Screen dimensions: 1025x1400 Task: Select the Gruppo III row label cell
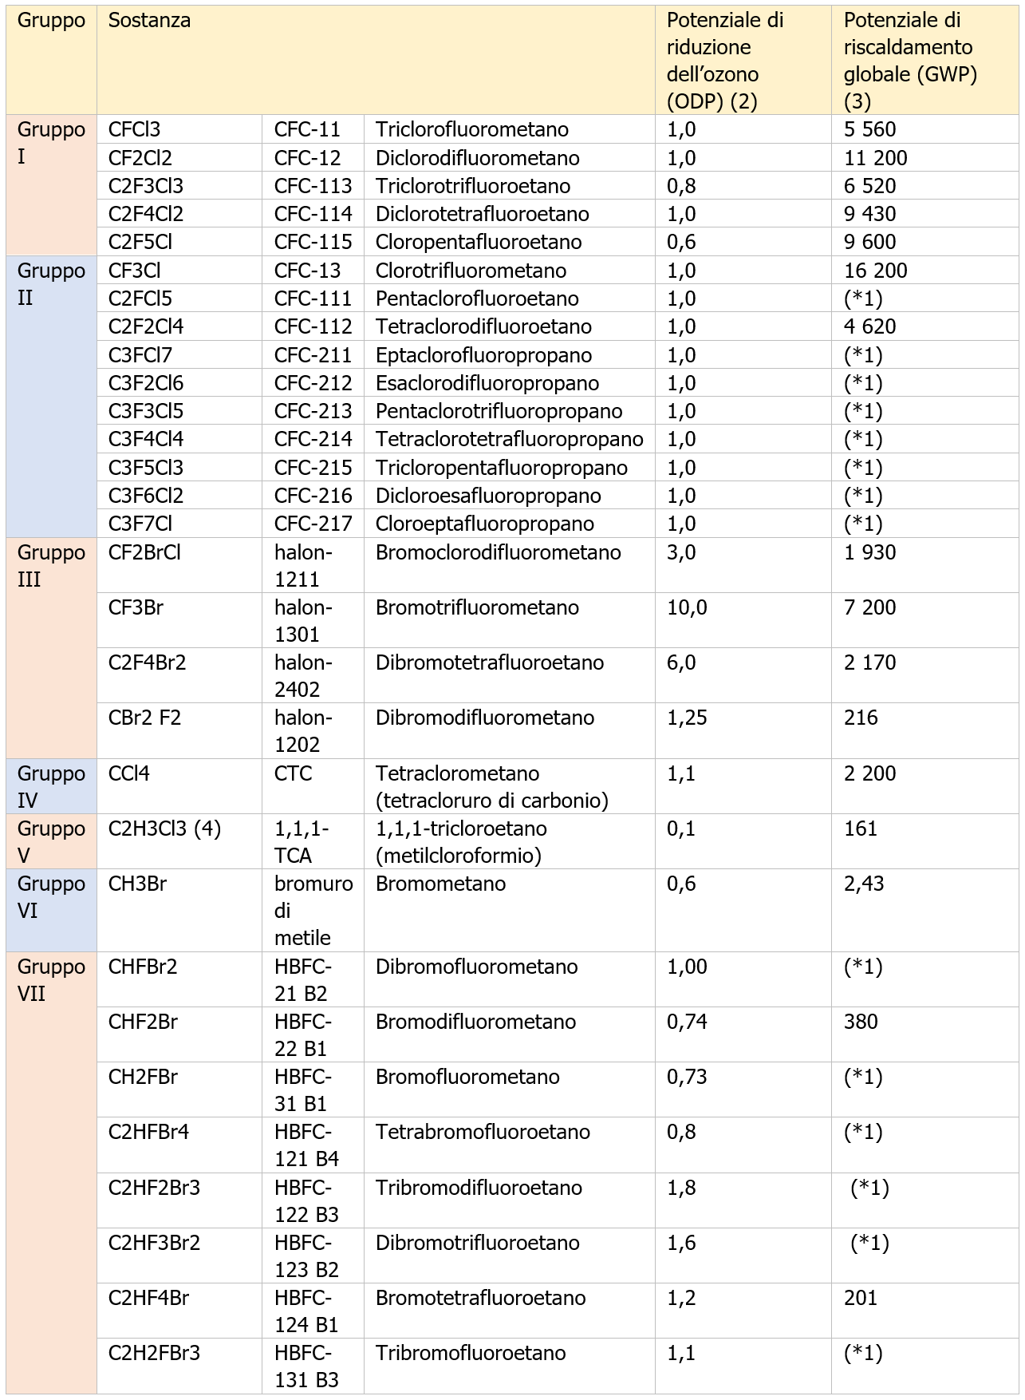coord(51,566)
